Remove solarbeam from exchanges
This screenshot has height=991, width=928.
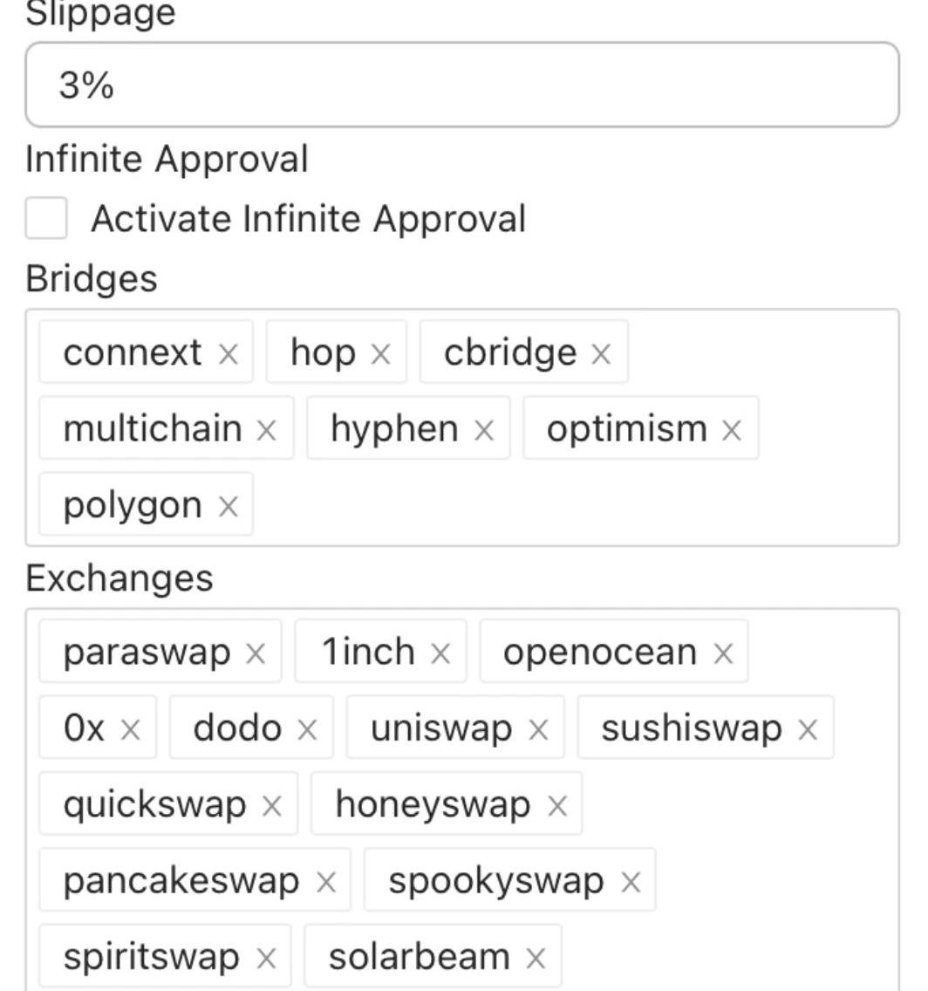[x=536, y=958]
